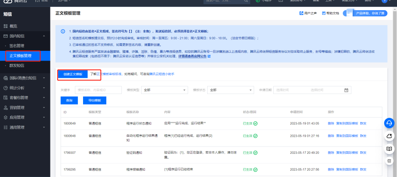Delete template 1799295

click(331, 169)
